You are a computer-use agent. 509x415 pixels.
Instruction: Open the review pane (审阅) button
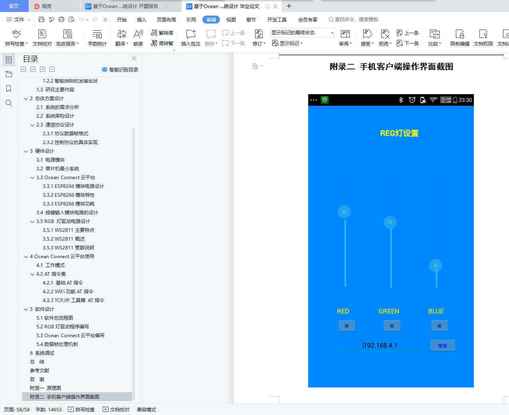point(345,38)
